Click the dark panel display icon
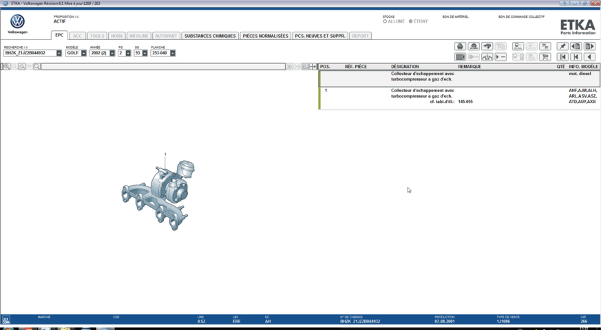 pos(460,57)
